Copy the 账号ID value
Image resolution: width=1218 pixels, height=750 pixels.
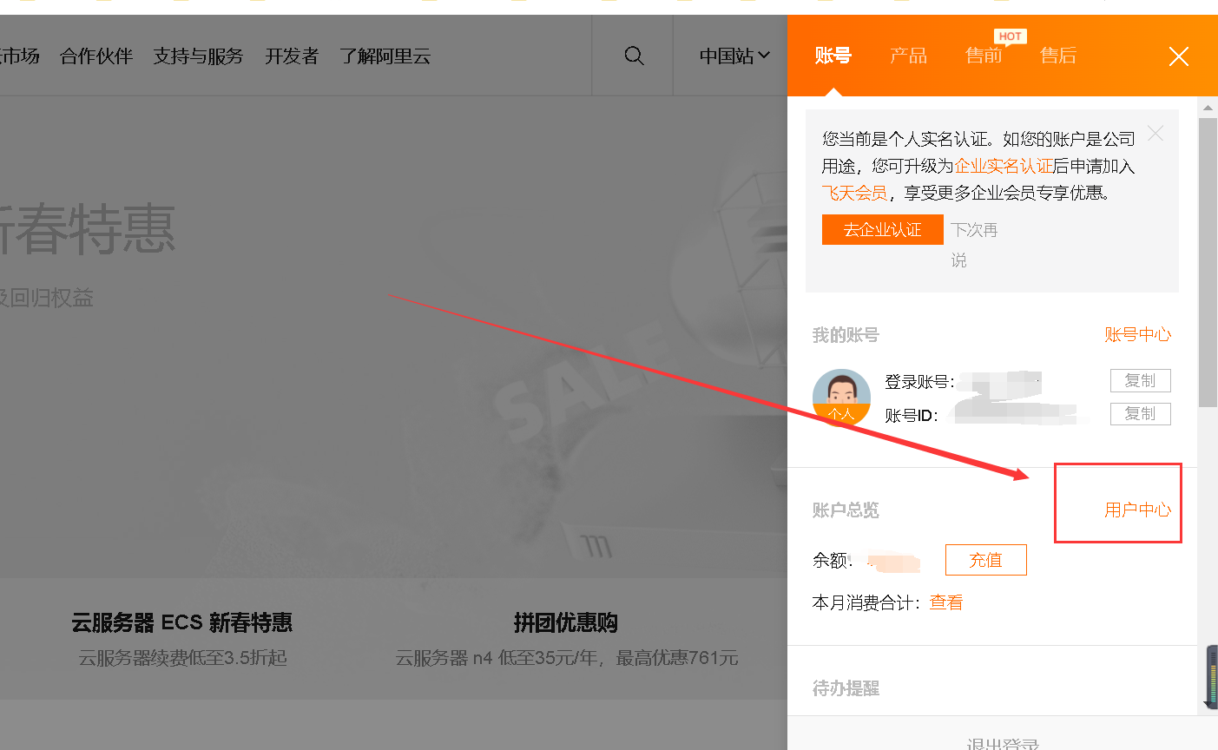click(x=1140, y=414)
